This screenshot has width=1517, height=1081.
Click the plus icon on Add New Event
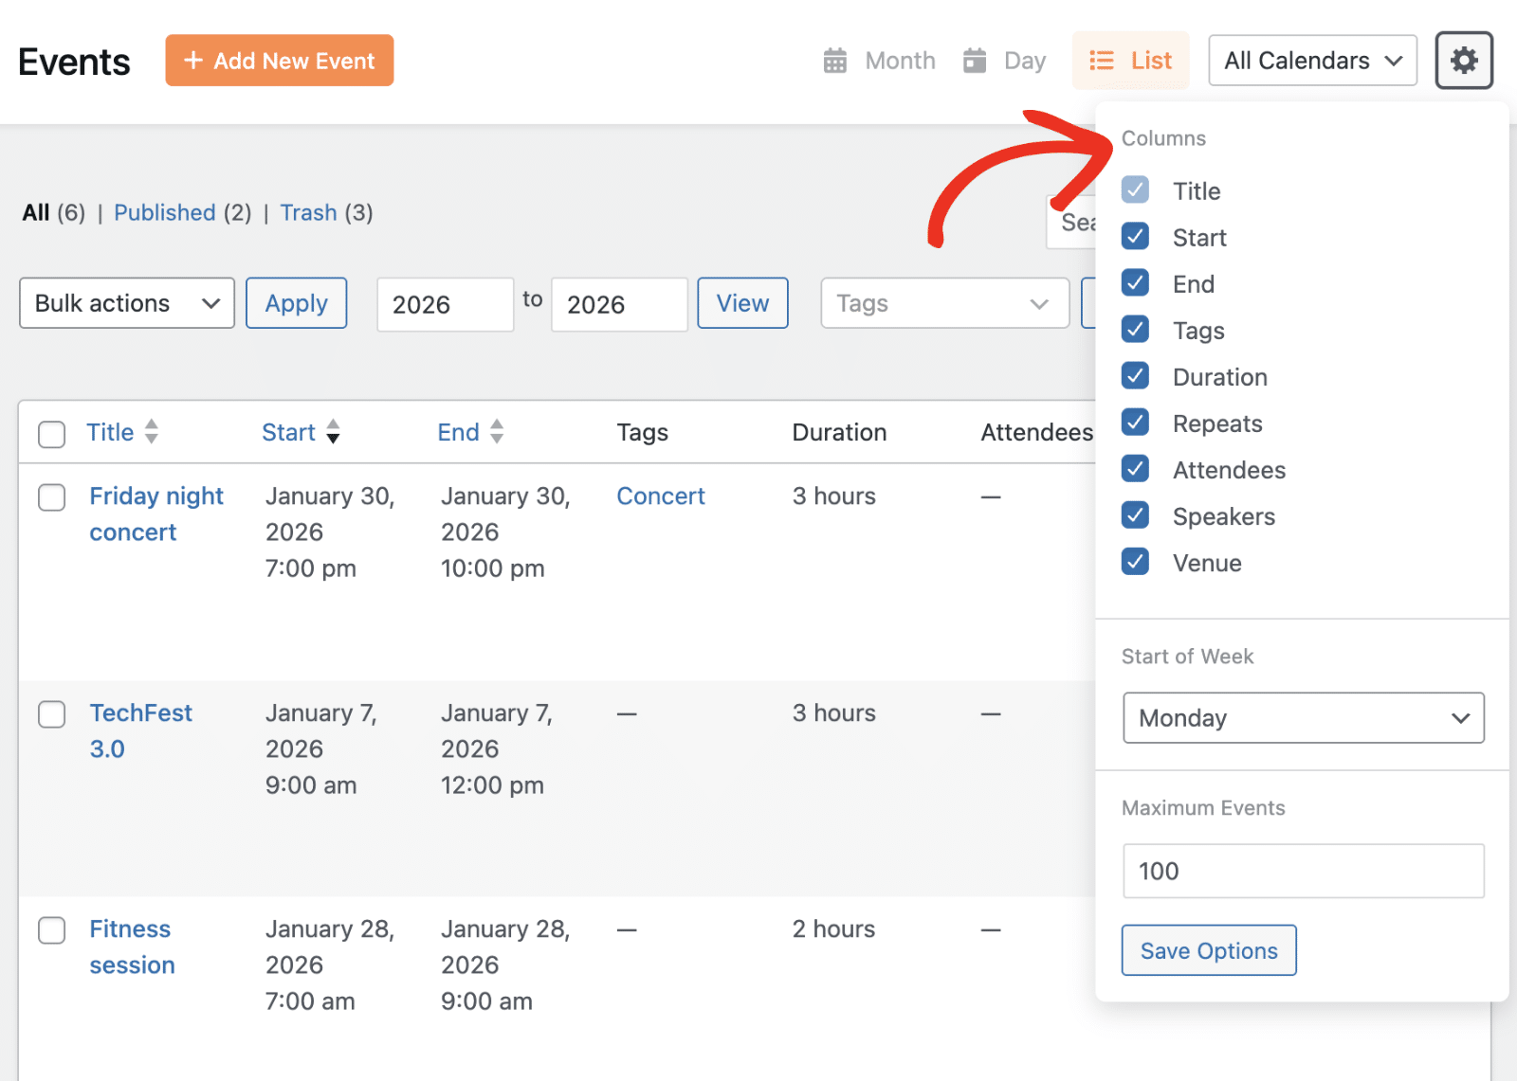193,60
